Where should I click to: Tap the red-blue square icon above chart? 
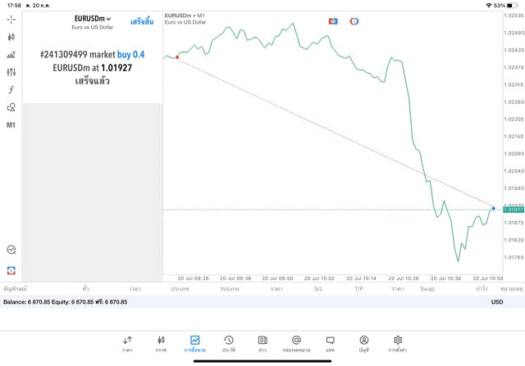(x=333, y=21)
